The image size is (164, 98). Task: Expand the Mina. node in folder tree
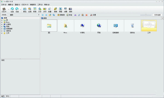(x=2, y=22)
